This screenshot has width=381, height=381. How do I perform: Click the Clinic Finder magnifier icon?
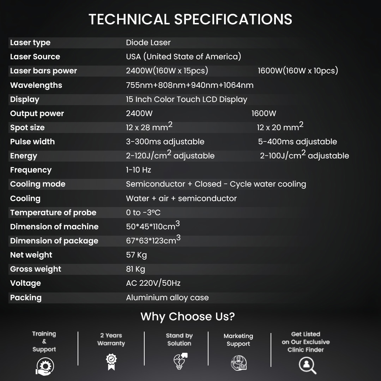tap(307, 365)
